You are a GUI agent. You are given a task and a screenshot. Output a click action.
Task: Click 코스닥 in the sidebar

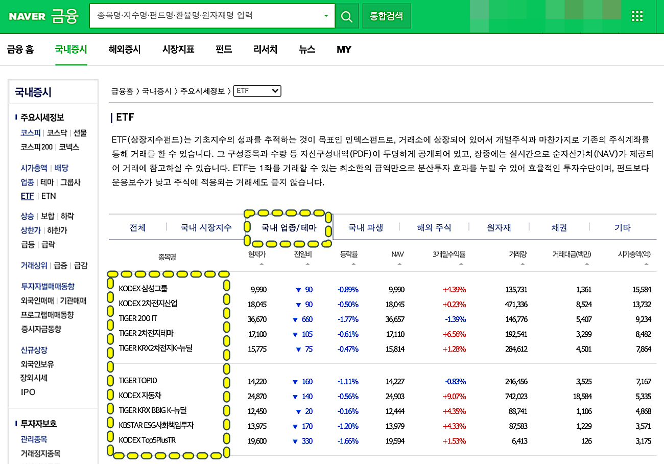(x=57, y=133)
